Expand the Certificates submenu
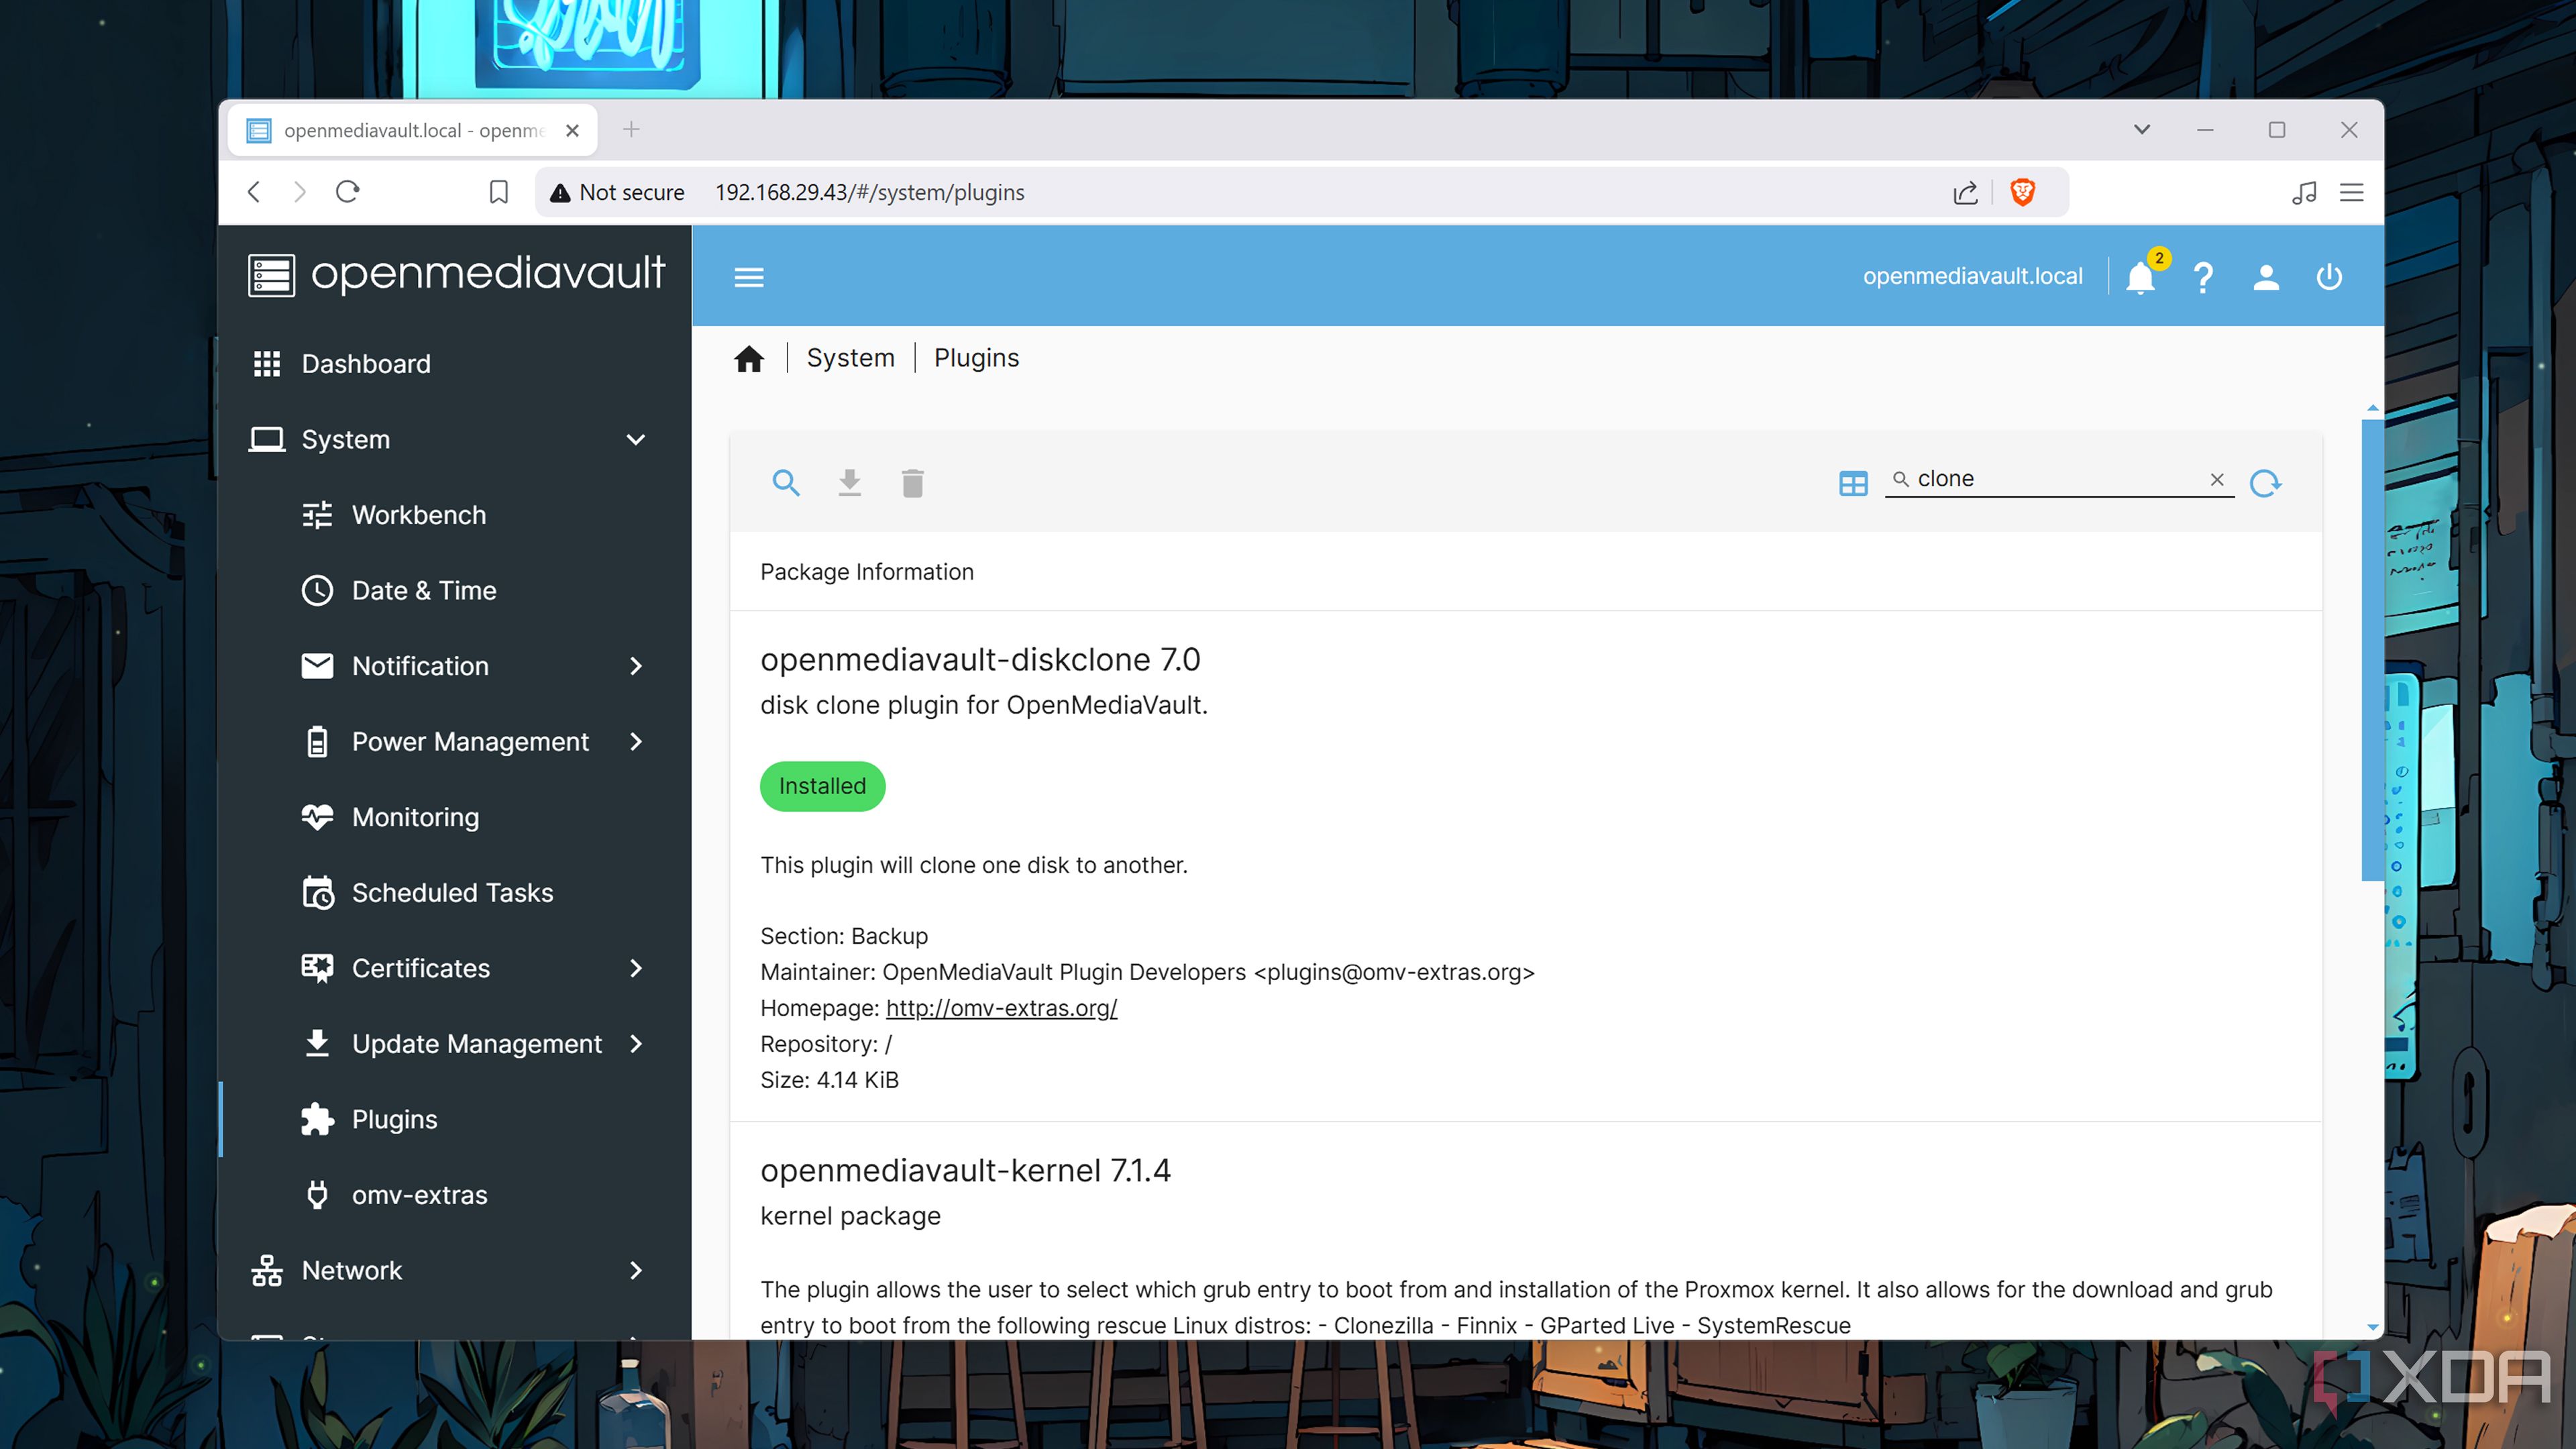The height and width of the screenshot is (1449, 2576). tap(635, 968)
